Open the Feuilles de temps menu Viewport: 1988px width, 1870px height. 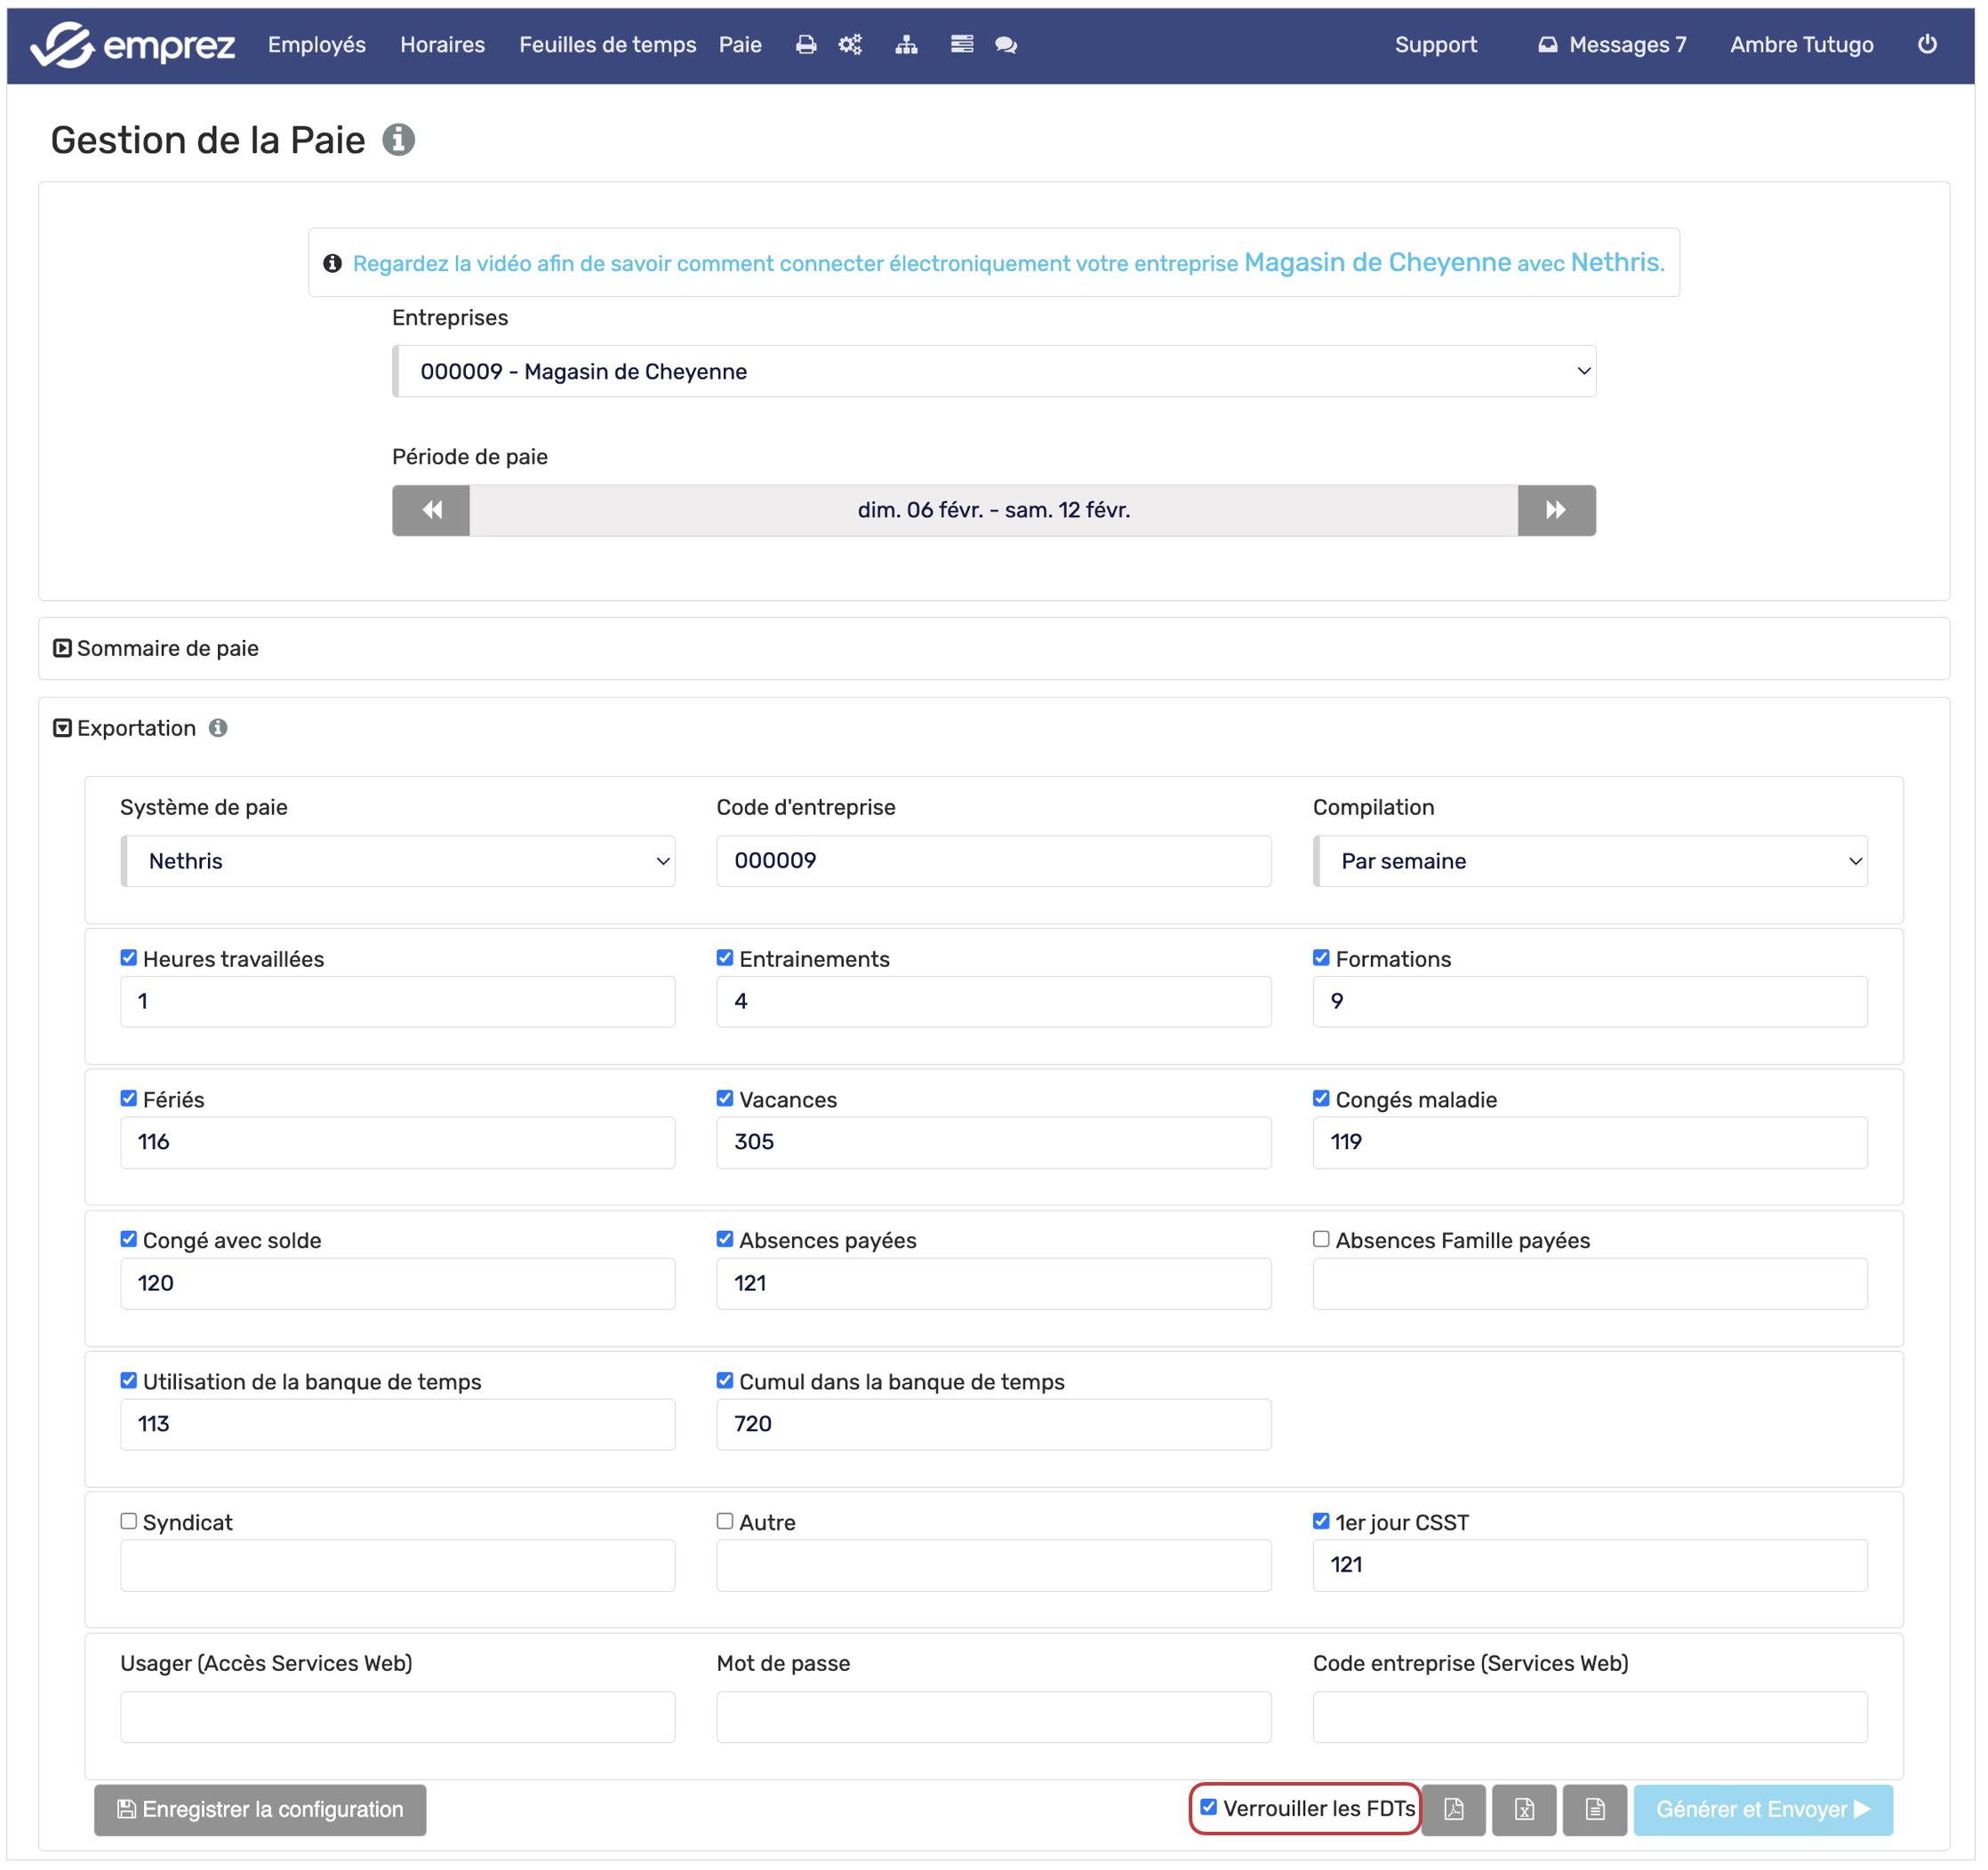coord(607,45)
